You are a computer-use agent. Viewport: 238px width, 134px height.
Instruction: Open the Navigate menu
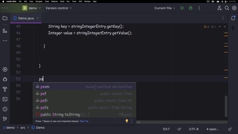click(x=39, y=1)
